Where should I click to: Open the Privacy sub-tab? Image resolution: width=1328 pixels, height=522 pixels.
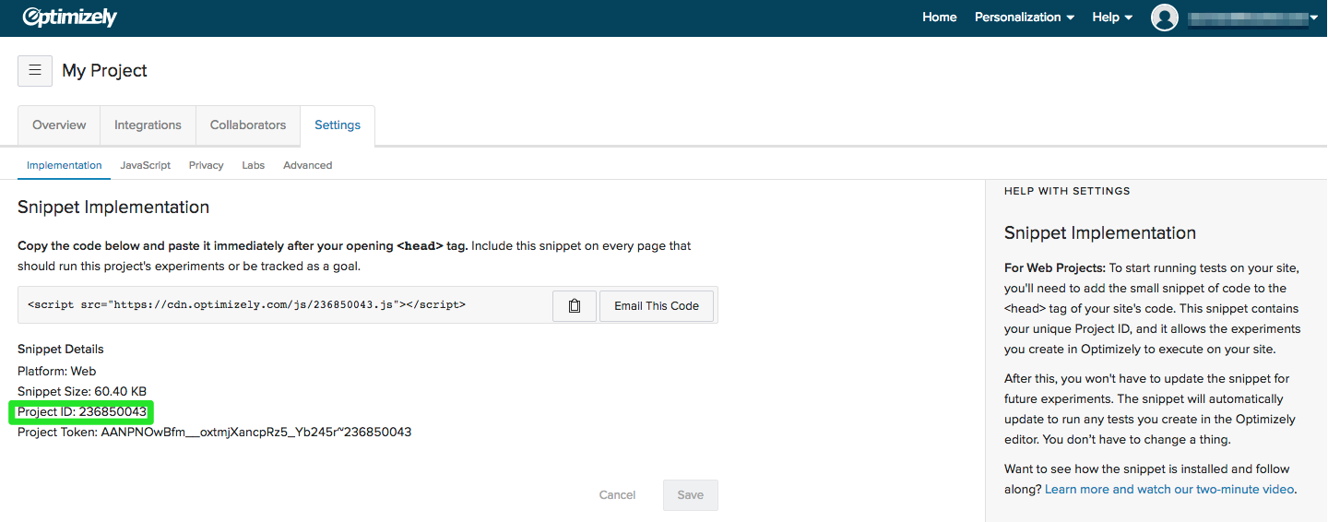(x=207, y=165)
